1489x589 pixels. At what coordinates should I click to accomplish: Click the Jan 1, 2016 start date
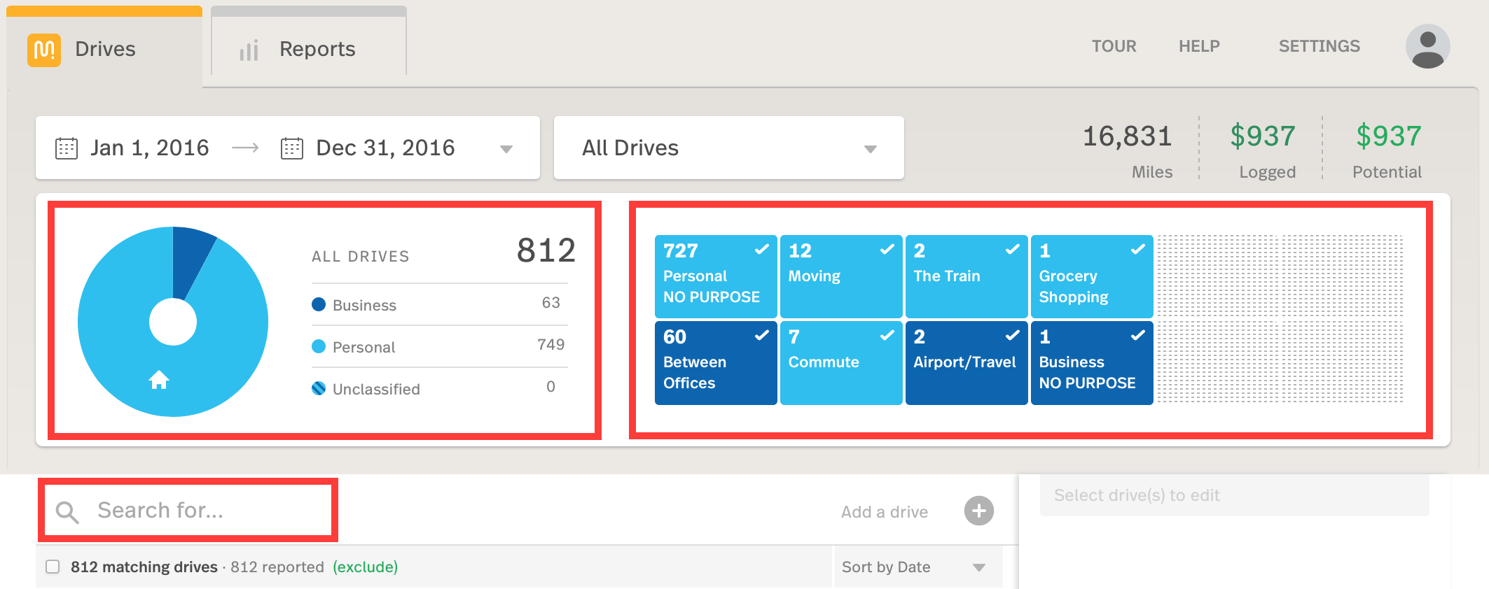pos(150,148)
